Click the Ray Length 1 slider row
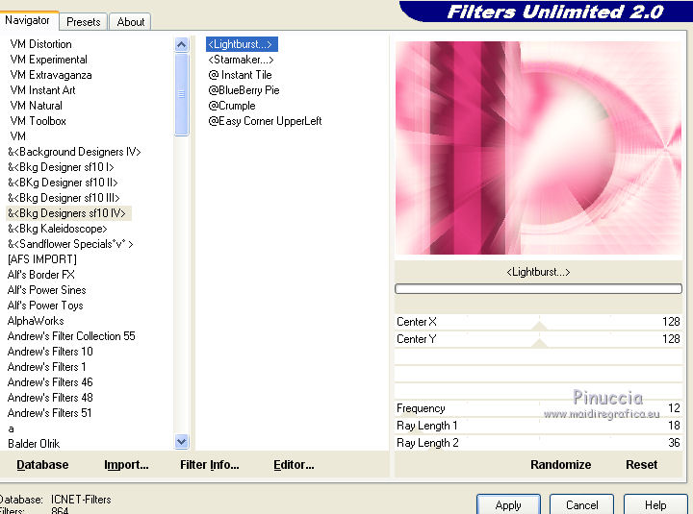This screenshot has height=514, width=693. 538,426
